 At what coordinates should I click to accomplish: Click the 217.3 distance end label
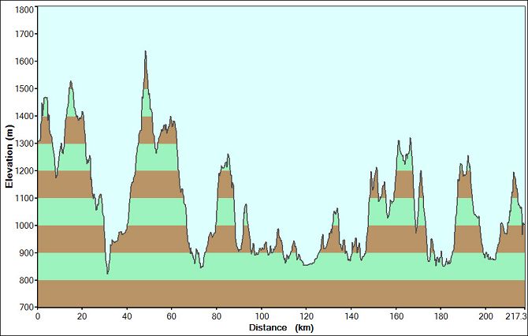(515, 316)
